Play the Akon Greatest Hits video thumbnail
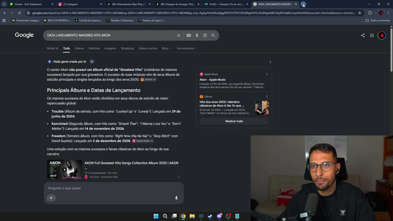This screenshot has height=221, width=393. coord(64,169)
